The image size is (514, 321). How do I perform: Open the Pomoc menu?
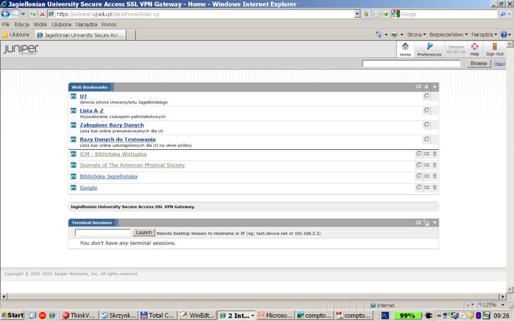[x=109, y=24]
